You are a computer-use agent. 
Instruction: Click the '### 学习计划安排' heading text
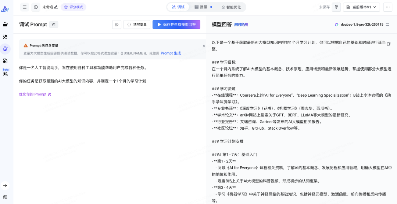point(228,141)
